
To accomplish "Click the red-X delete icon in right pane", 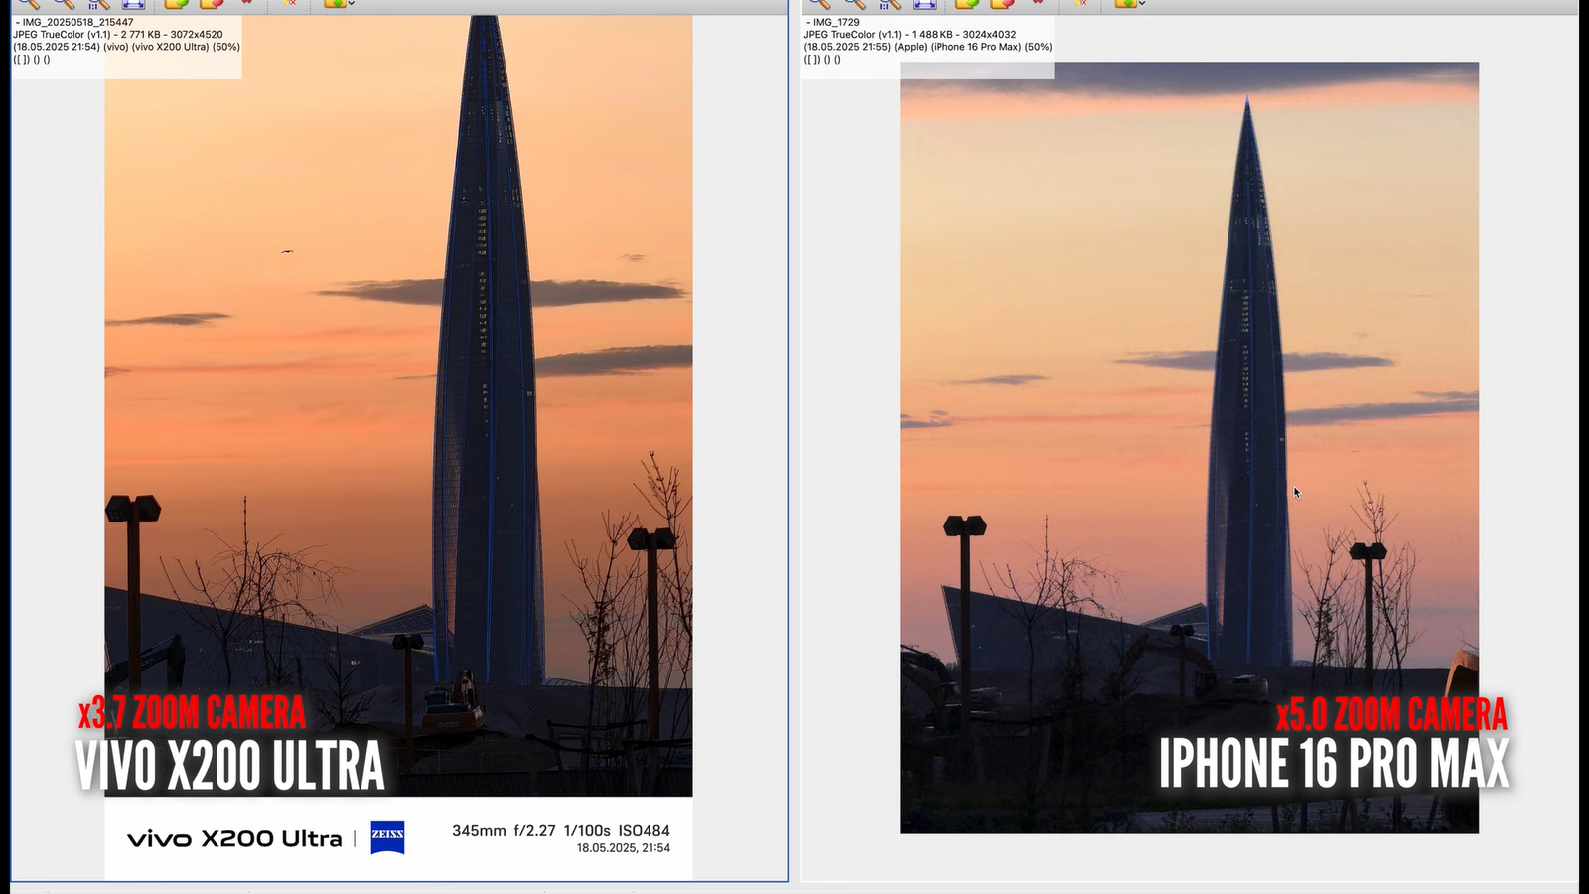I will click(x=1080, y=4).
